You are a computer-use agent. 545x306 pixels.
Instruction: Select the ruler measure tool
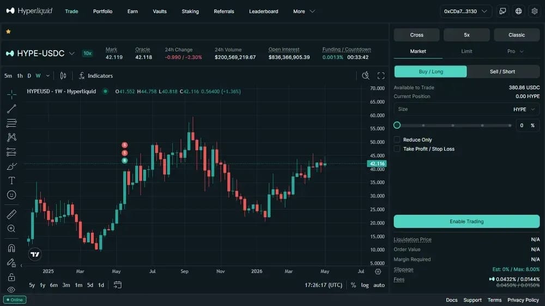coord(11,215)
